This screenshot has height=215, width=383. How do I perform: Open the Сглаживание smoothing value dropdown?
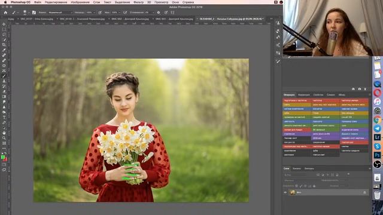[x=150, y=13]
